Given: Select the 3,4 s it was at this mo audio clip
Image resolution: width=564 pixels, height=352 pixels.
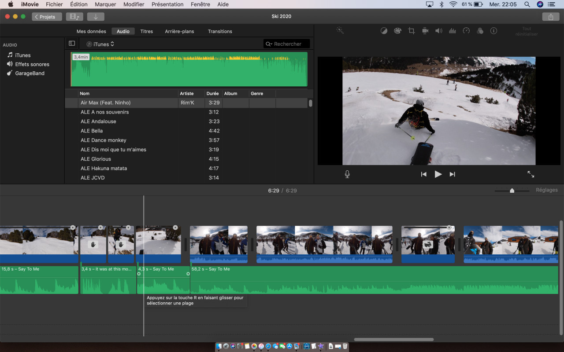Looking at the screenshot, I should pyautogui.click(x=108, y=280).
